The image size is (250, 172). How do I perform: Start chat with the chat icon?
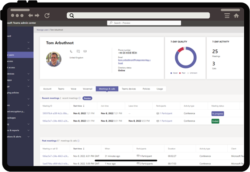coord(78,51)
